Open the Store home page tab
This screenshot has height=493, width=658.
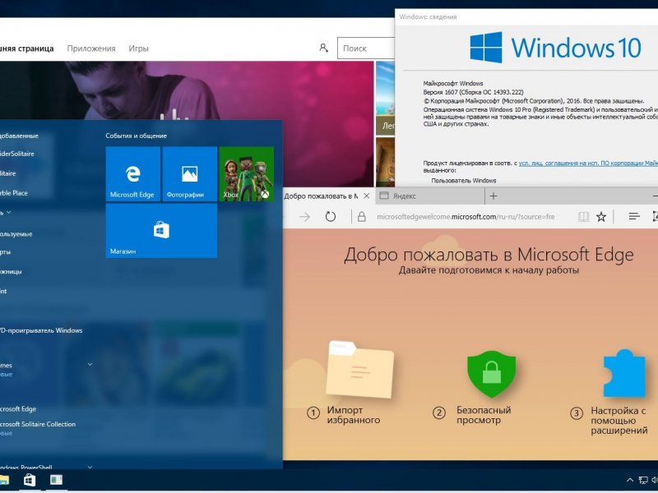(x=27, y=48)
